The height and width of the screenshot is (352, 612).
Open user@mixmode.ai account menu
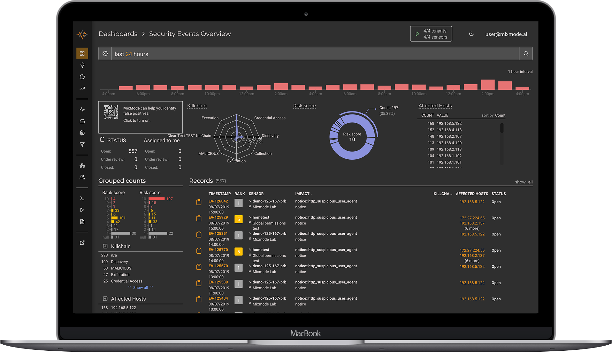tap(506, 34)
